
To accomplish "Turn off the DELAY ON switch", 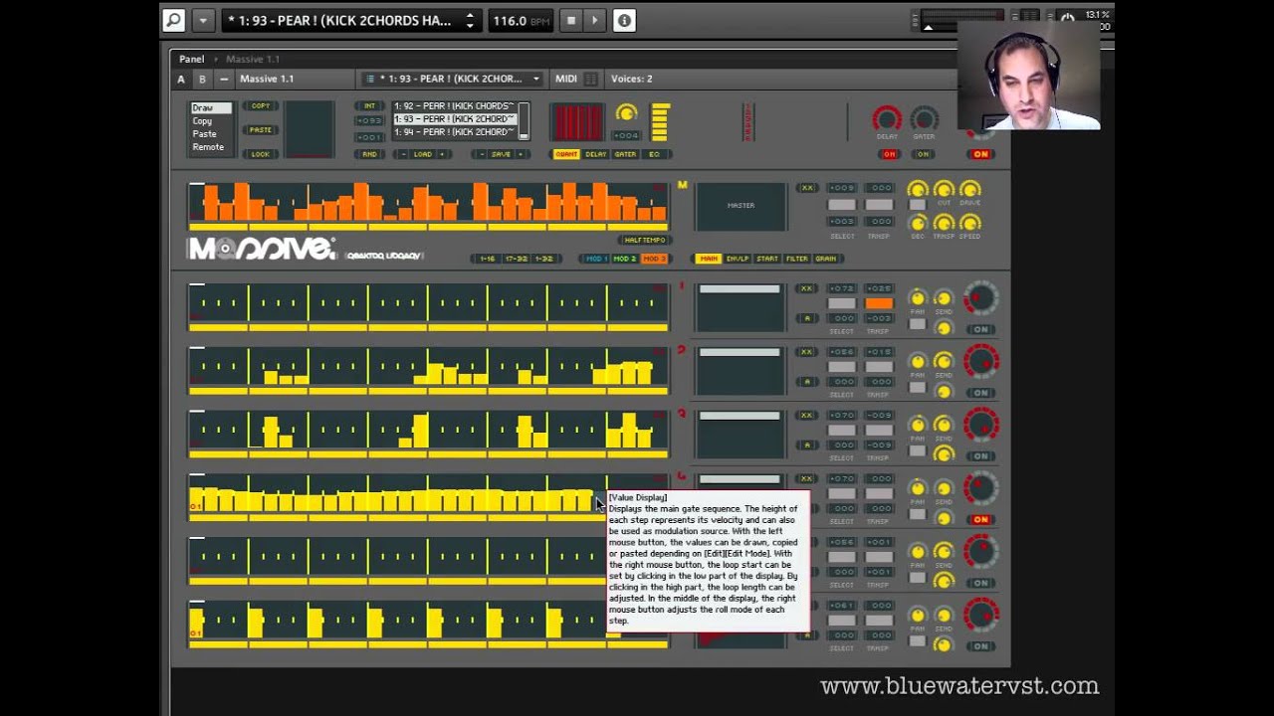I will (888, 154).
